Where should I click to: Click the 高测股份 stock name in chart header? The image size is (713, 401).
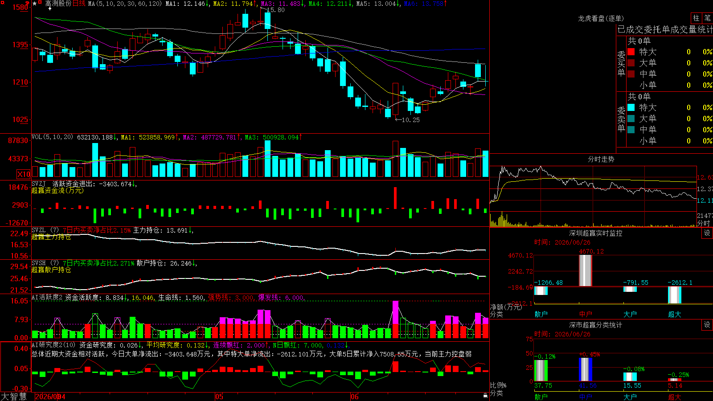[x=58, y=4]
